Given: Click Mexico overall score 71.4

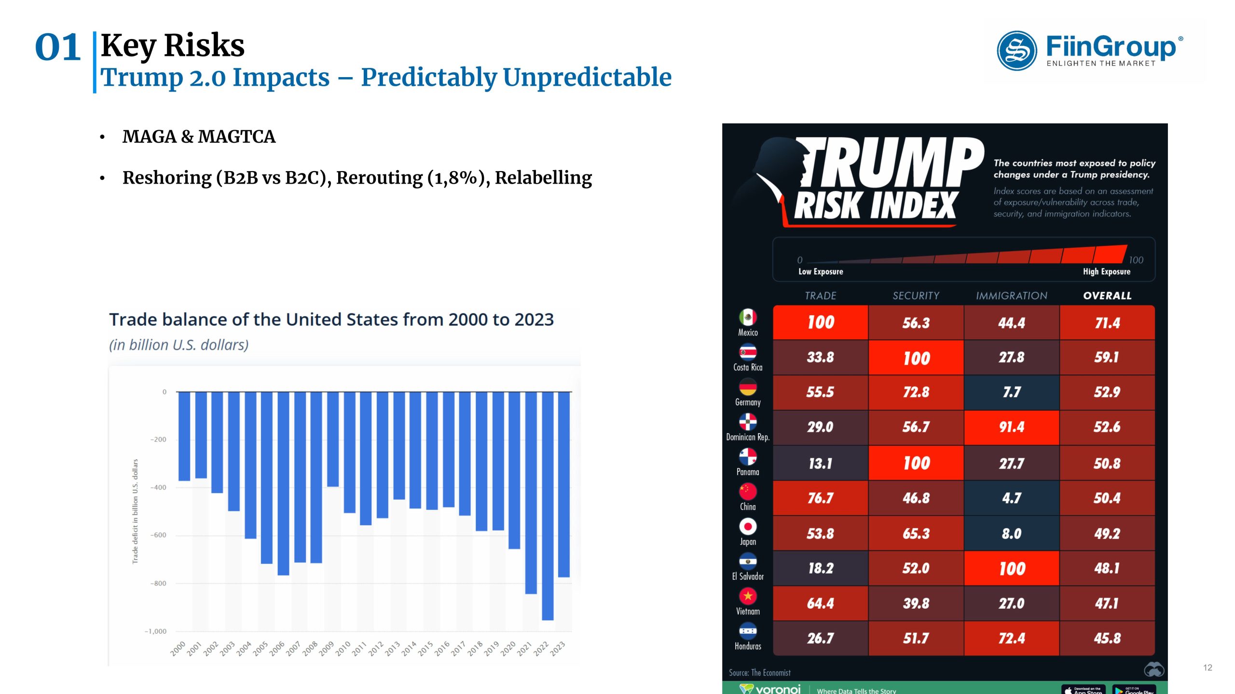Looking at the screenshot, I should [x=1106, y=324].
